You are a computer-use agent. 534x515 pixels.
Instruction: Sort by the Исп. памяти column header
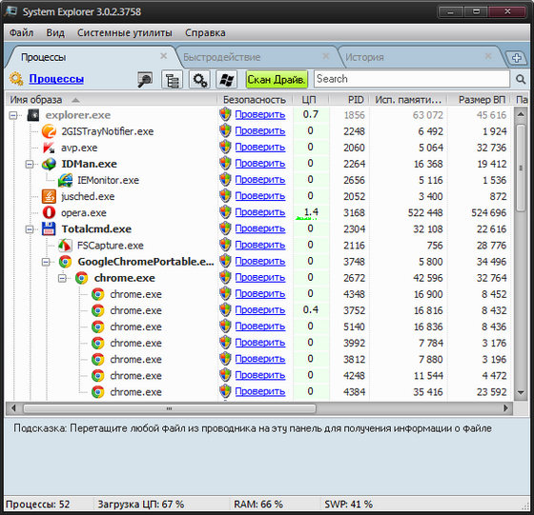409,100
